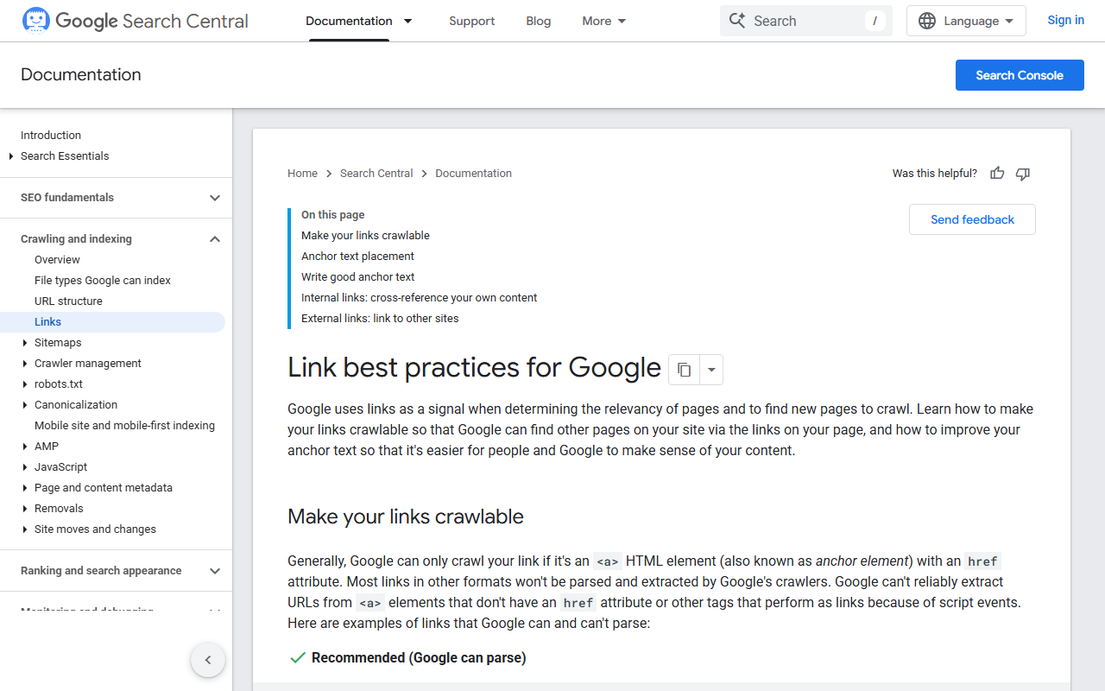Expand the Crawler management tree item
The image size is (1105, 691).
pyautogui.click(x=25, y=364)
